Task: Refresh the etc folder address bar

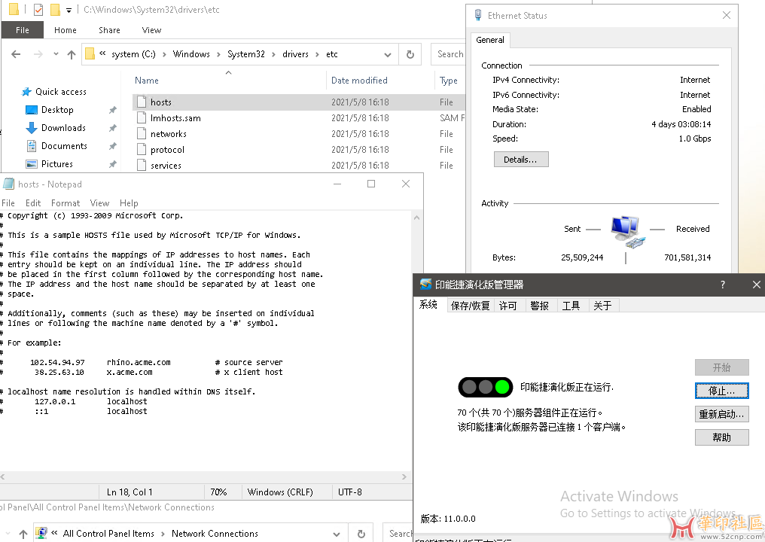Action: pos(410,54)
